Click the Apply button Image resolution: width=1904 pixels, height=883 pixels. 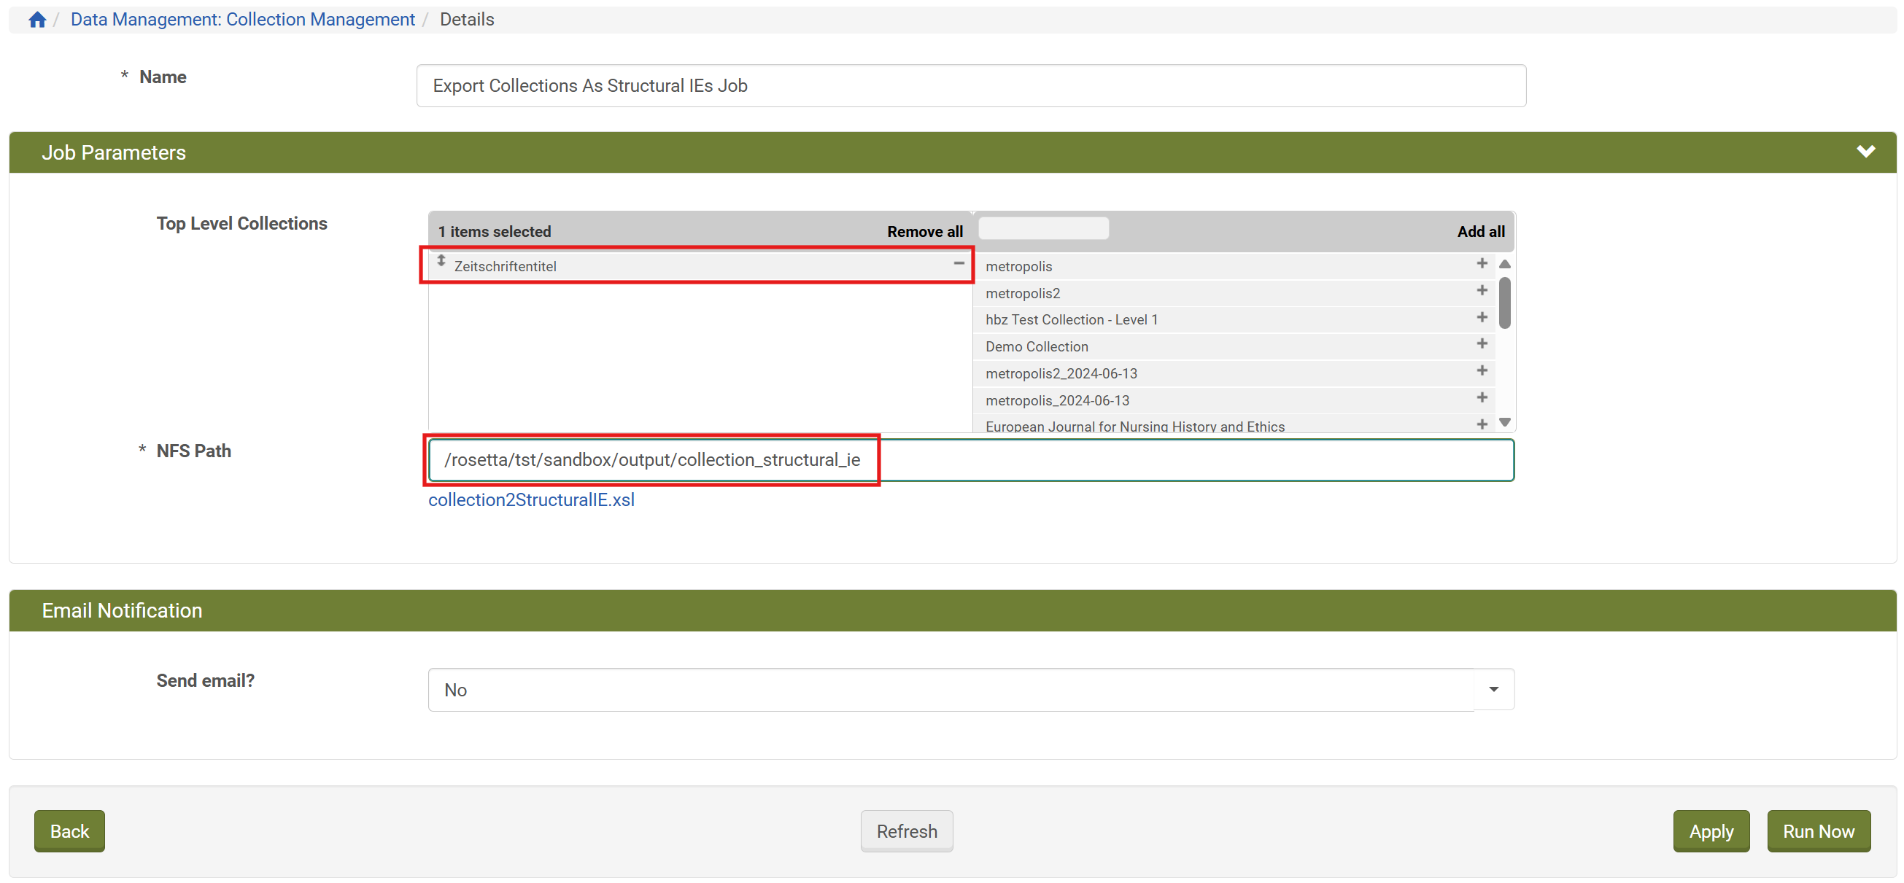click(1711, 831)
